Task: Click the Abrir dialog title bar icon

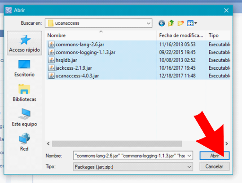Action: [x=9, y=10]
